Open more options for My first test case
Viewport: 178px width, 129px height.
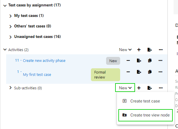(160, 72)
